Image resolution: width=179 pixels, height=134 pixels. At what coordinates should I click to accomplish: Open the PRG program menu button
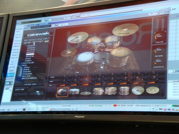coord(26,40)
